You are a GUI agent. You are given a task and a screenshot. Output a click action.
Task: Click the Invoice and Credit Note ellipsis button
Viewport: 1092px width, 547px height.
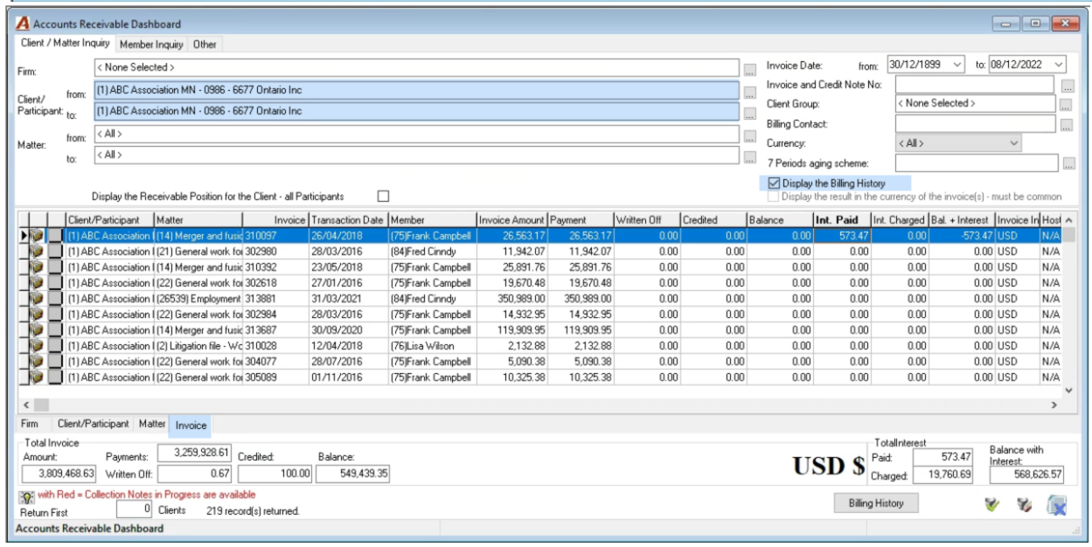tap(1067, 86)
